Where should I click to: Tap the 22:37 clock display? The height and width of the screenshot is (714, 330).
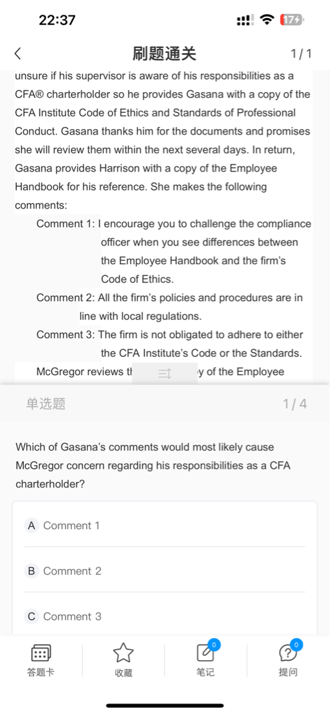tap(57, 20)
